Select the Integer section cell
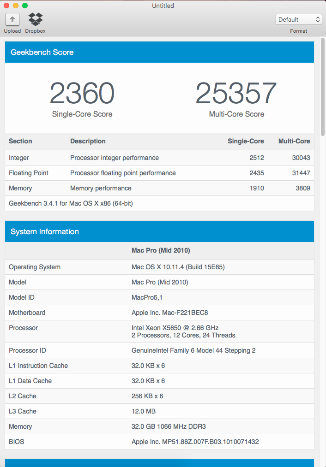This screenshot has height=467, width=326. tap(19, 158)
